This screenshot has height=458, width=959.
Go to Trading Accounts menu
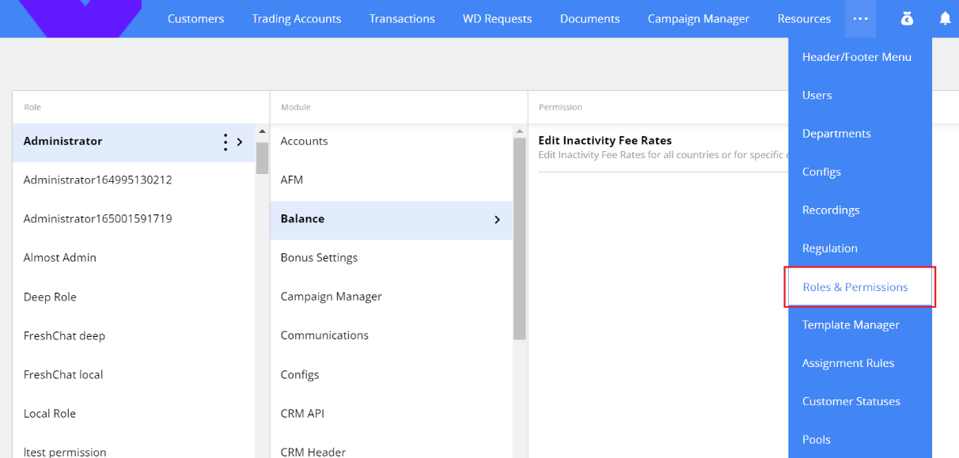coord(296,18)
